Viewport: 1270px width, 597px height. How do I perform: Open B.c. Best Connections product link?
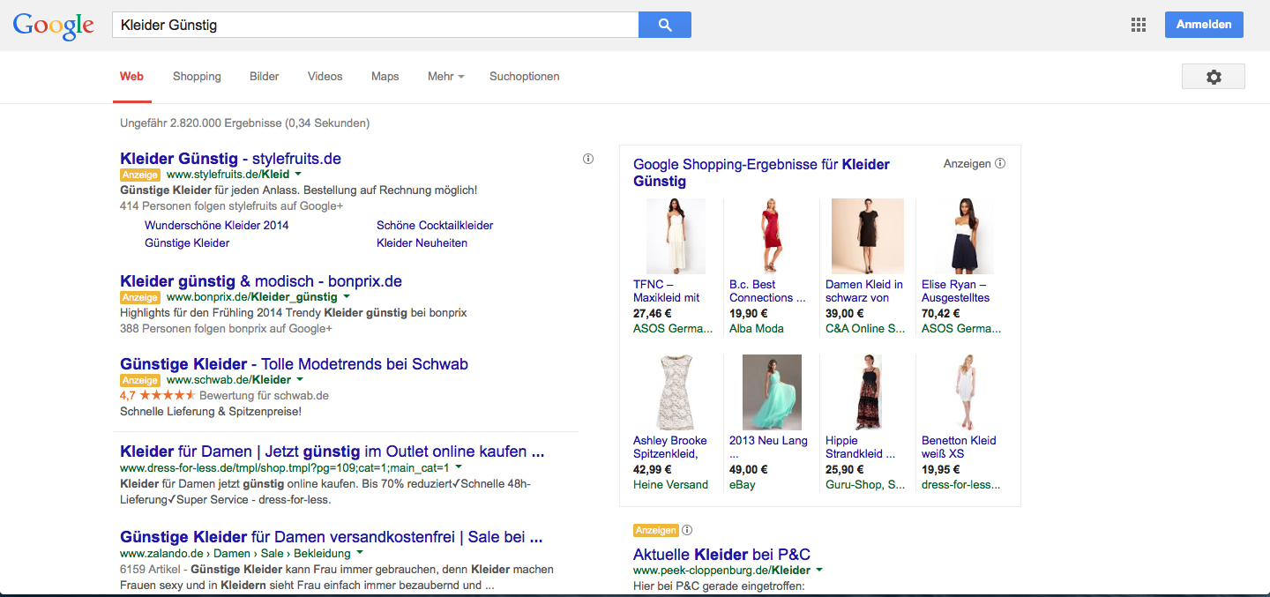click(x=767, y=291)
